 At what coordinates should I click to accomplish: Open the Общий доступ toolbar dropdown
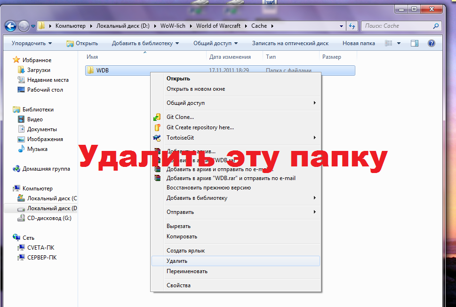coord(216,43)
